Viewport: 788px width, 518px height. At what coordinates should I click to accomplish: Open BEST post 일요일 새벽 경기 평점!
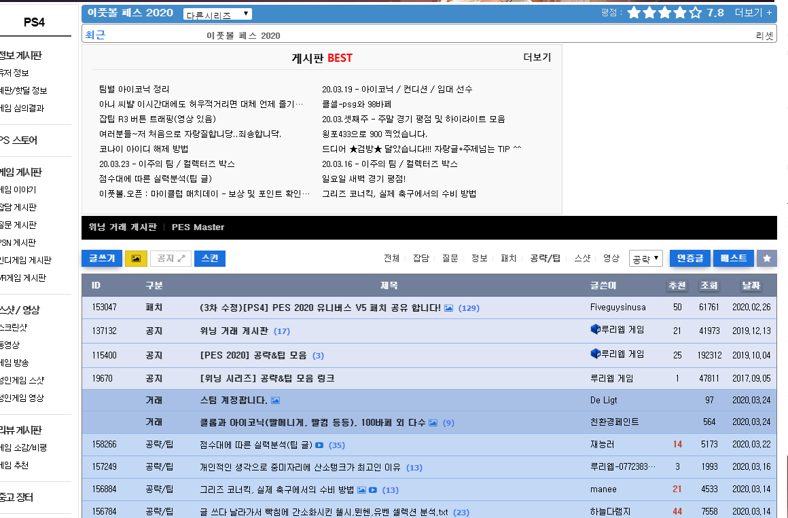tap(364, 179)
